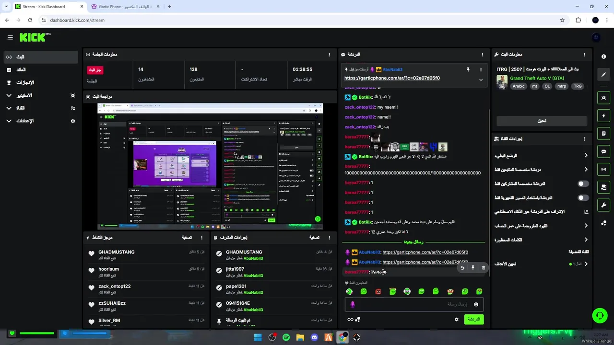Open the session info panel three-dot menu
Image resolution: width=614 pixels, height=345 pixels.
point(329,55)
